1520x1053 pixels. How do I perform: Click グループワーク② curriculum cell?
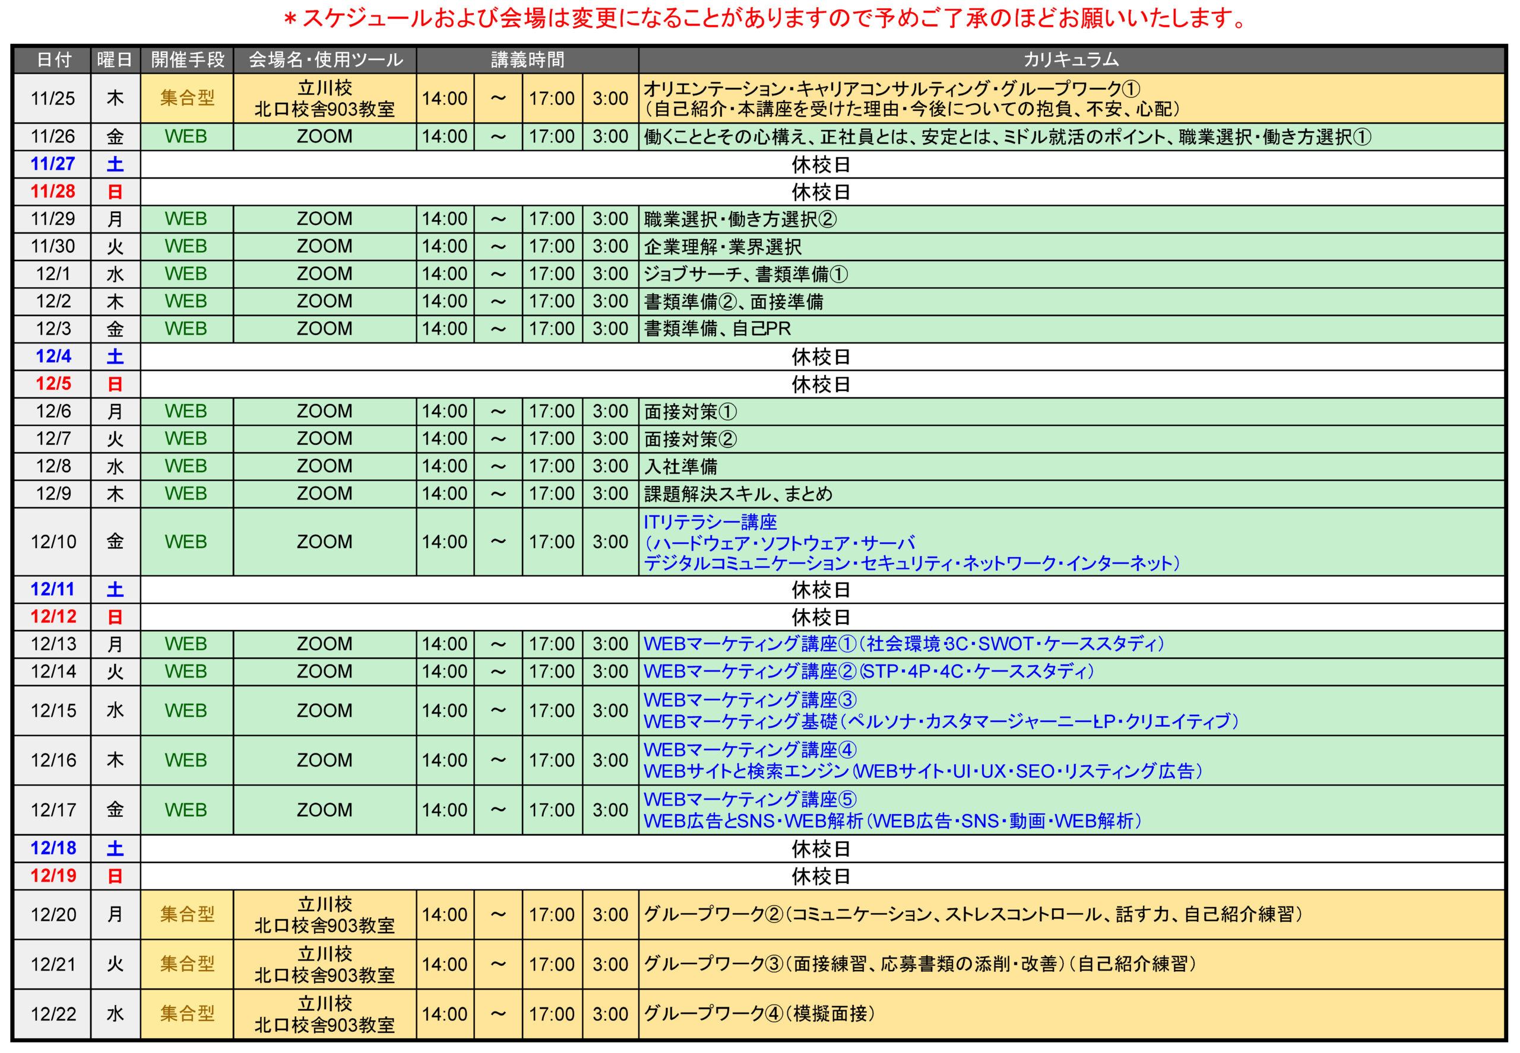(1071, 915)
